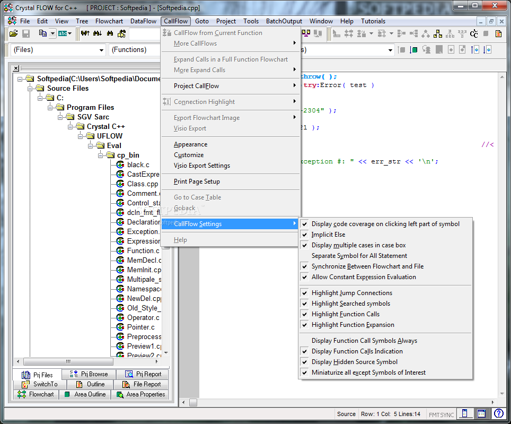This screenshot has width=511, height=424.
Task: Open the (Functions) dropdown
Action: click(135, 50)
